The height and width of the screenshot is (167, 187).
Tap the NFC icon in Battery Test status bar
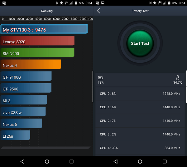pos(151,3)
